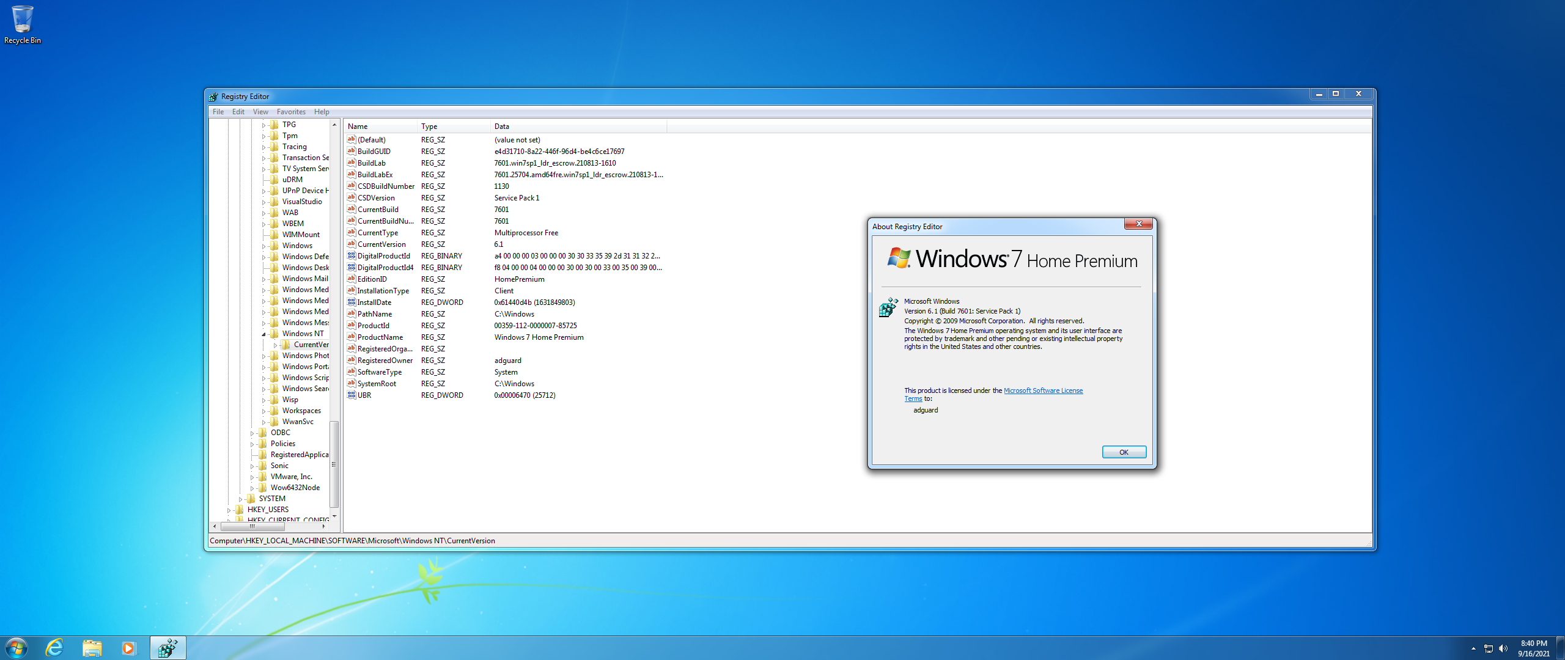Image resolution: width=1565 pixels, height=660 pixels.
Task: Select the PathName value name
Action: click(374, 313)
